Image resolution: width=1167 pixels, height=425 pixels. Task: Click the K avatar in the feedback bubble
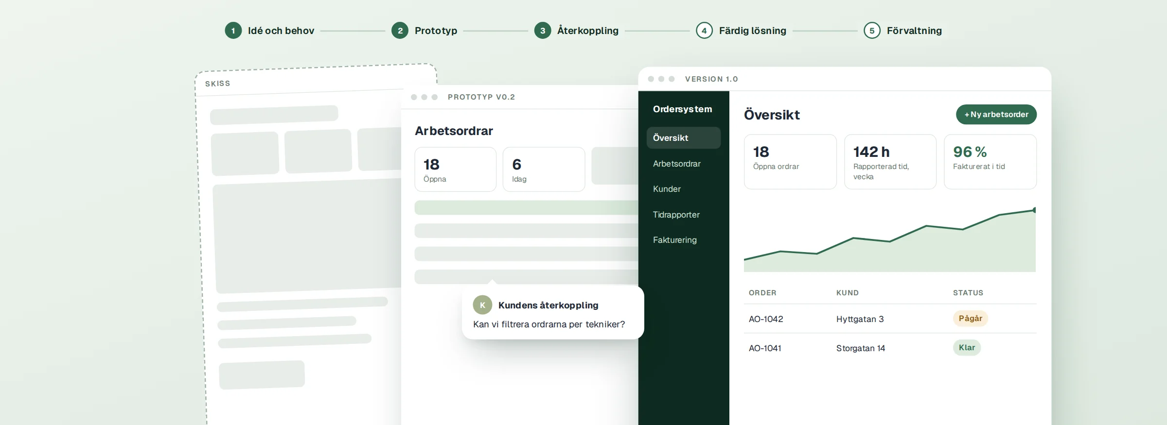482,305
